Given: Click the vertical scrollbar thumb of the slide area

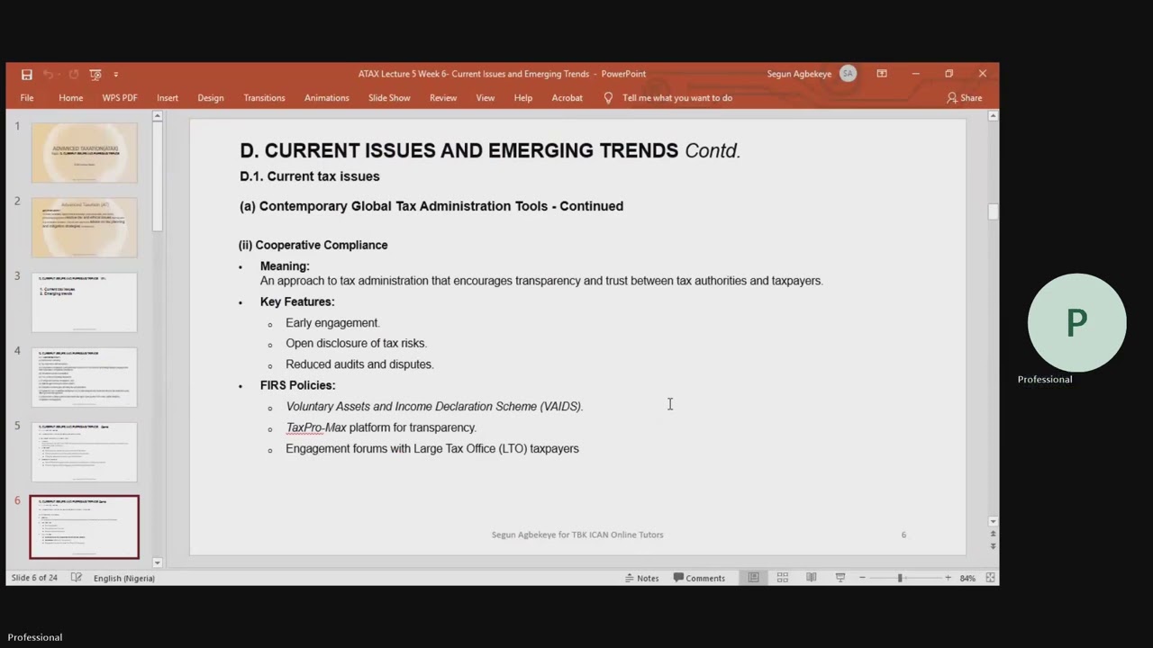Looking at the screenshot, I should coord(994,211).
